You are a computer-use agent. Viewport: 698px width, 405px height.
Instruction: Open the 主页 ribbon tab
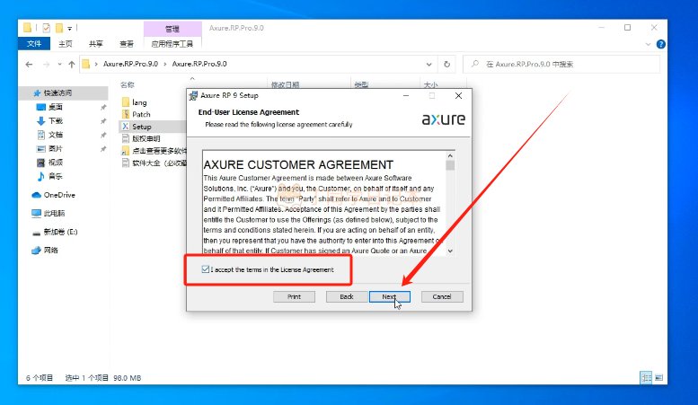[66, 44]
